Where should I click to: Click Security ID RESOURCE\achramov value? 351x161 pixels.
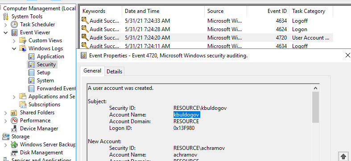199,148
